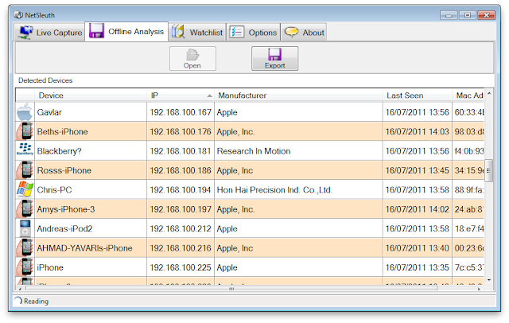Click IP address 192.168.100.167

(x=181, y=112)
